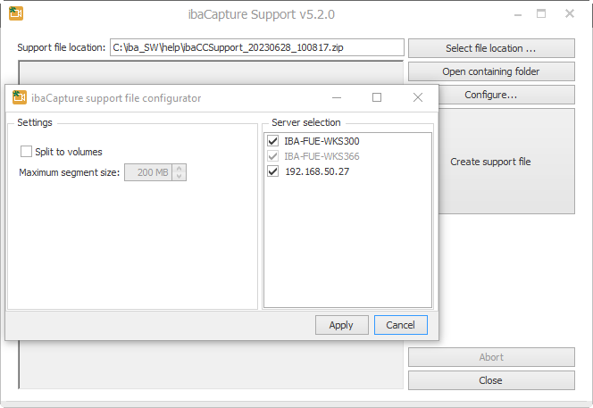This screenshot has height=408, width=593.
Task: Click the Split to volumes label
Action: (x=69, y=152)
